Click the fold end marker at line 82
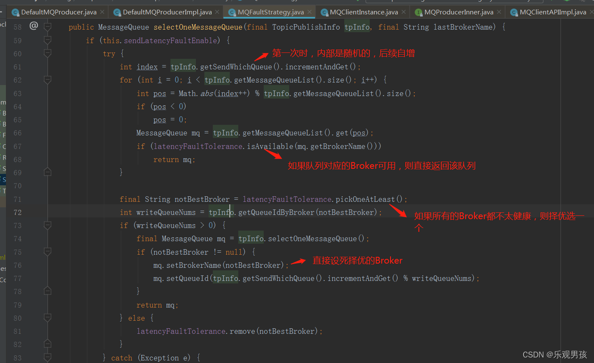594x363 pixels. [47, 344]
